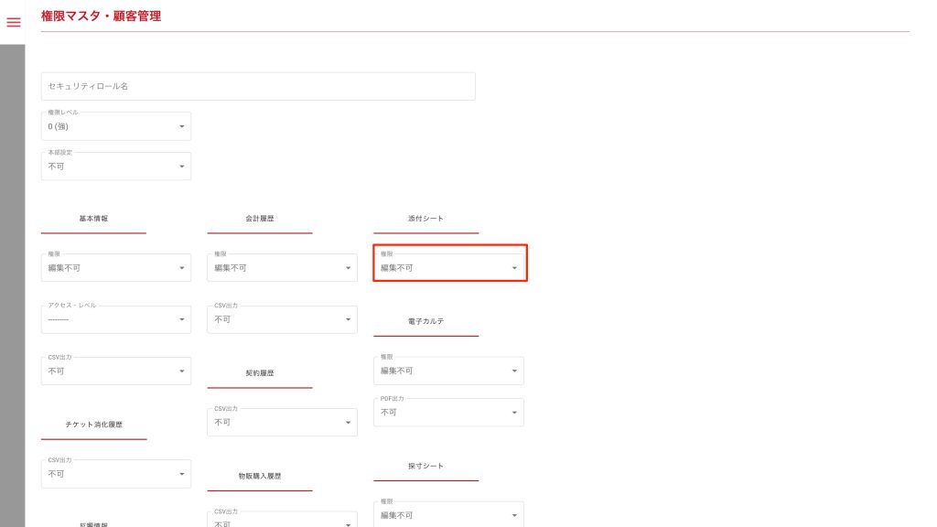Open the hamburger navigation menu

point(13,22)
